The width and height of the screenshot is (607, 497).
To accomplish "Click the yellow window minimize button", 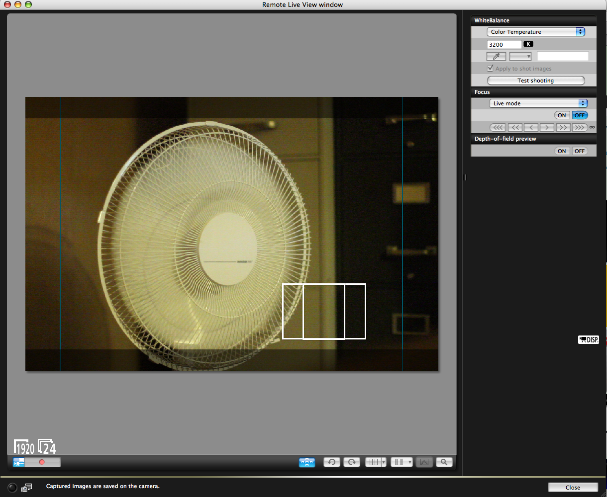I will pos(18,4).
